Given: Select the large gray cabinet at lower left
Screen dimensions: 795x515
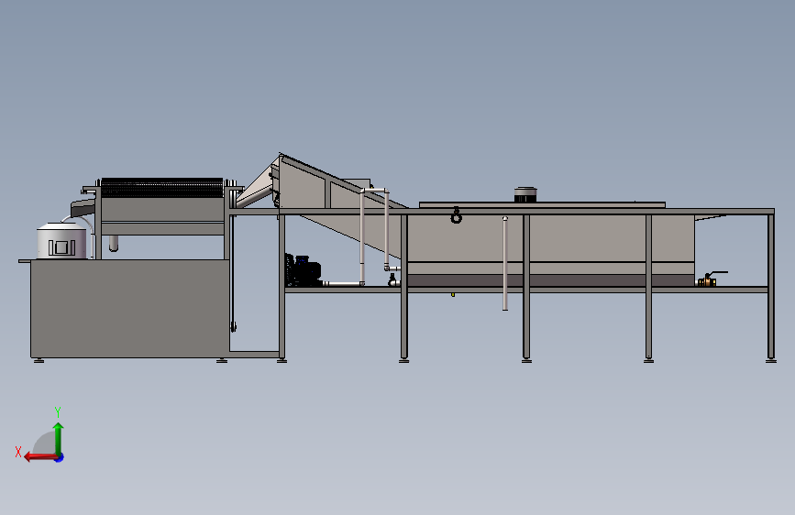Looking at the screenshot, I should coord(130,309).
